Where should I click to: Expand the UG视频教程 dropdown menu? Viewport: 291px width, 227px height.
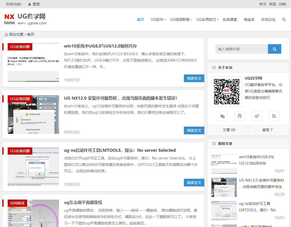[181, 20]
